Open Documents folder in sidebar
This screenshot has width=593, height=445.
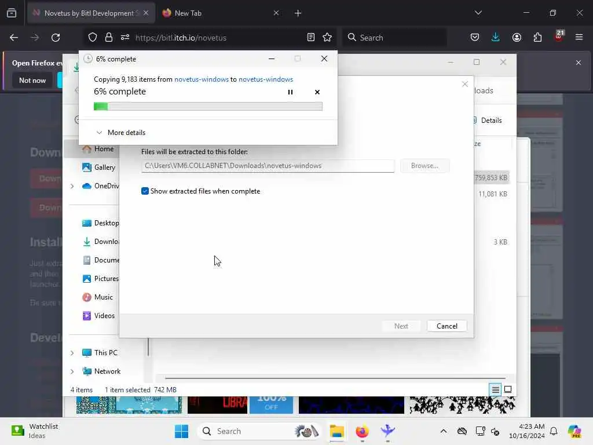[100, 260]
